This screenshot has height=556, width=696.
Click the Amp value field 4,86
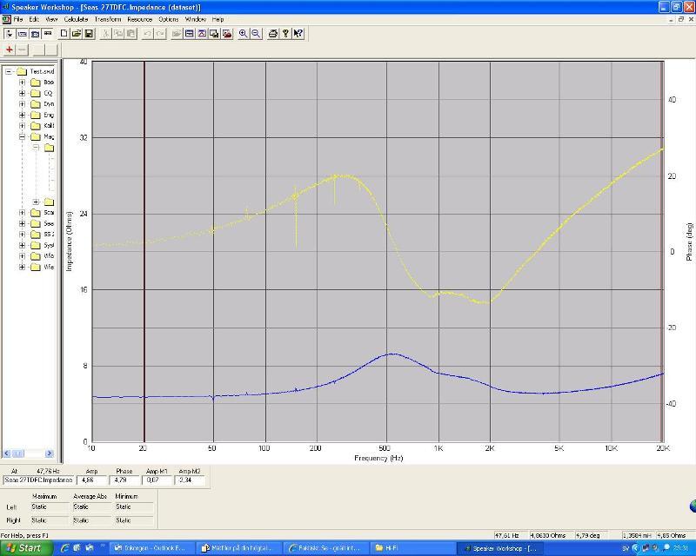[92, 480]
